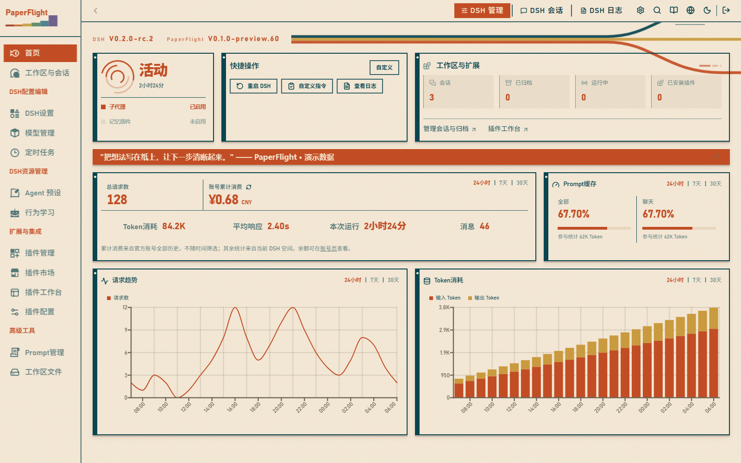Click the 自定义指令 button
Viewport: 741px width, 463px height.
pyautogui.click(x=307, y=86)
